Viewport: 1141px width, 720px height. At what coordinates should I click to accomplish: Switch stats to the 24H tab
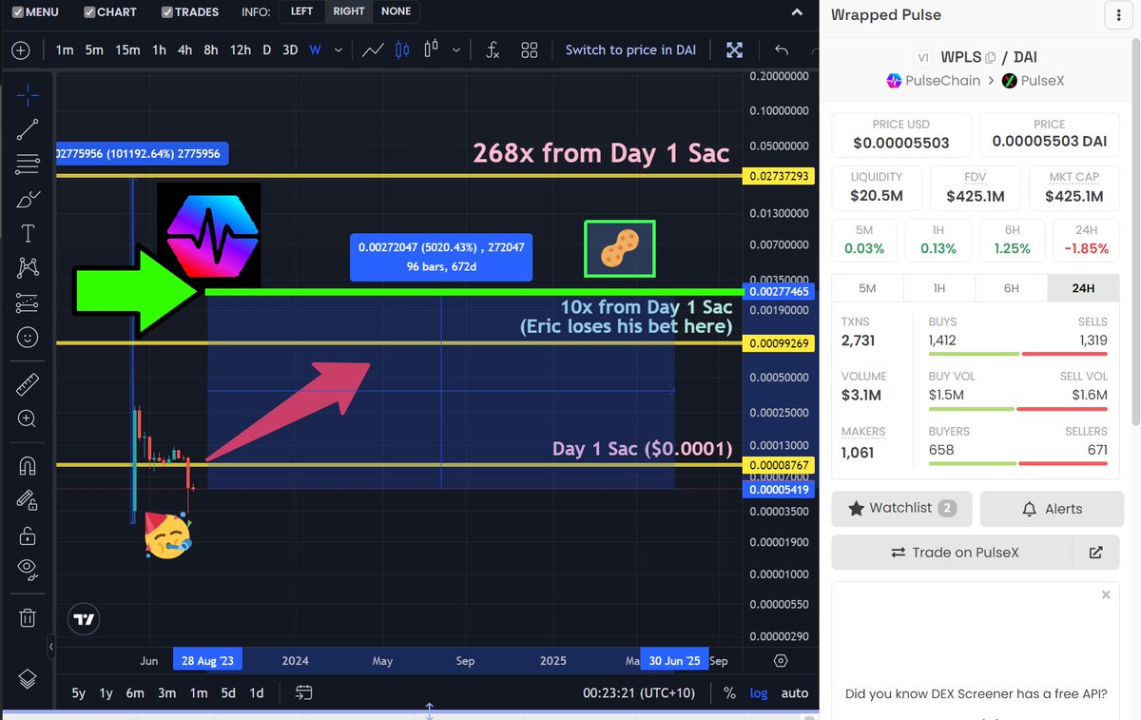click(1083, 288)
